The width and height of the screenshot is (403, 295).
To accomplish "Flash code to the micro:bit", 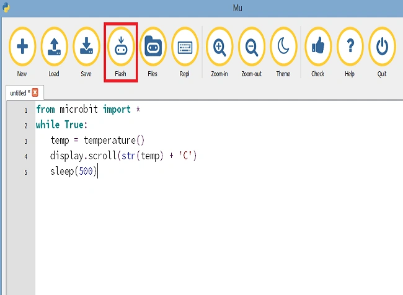I will click(x=121, y=46).
